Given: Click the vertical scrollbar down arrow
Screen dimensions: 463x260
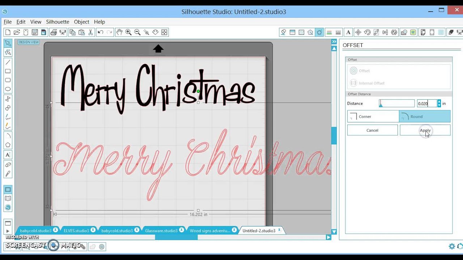Looking at the screenshot, I should tap(334, 231).
